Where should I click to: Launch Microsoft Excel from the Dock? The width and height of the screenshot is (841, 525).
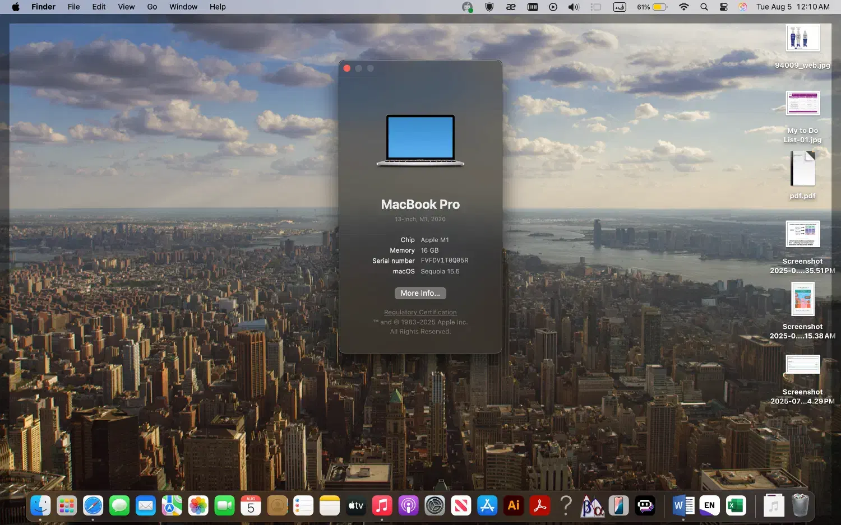click(736, 506)
